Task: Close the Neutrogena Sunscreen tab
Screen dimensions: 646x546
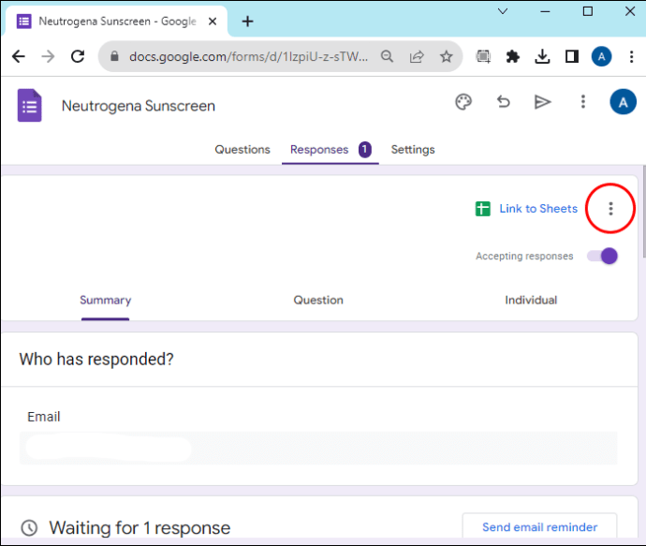Action: [x=213, y=22]
